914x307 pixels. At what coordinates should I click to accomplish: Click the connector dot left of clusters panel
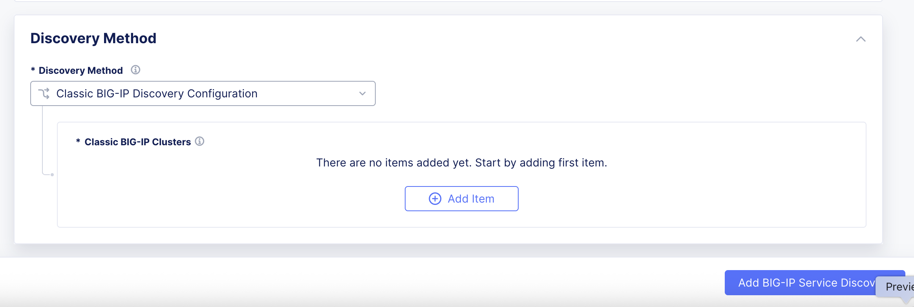point(52,175)
